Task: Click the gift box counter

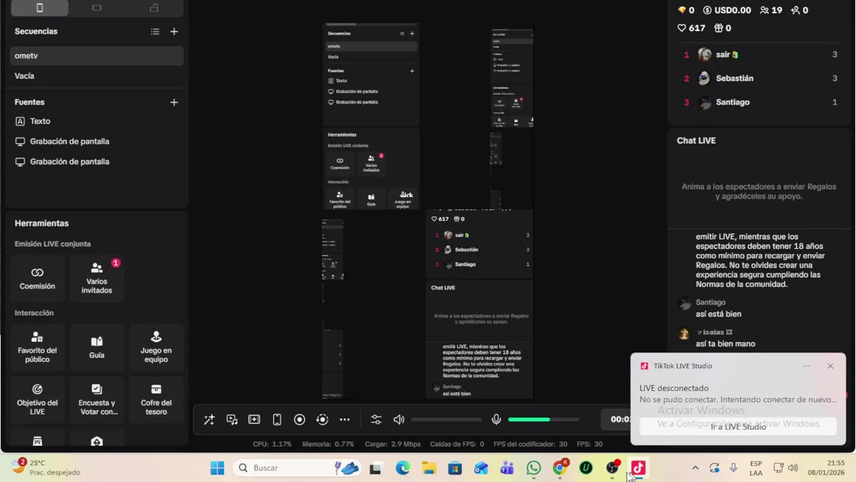Action: (x=723, y=28)
